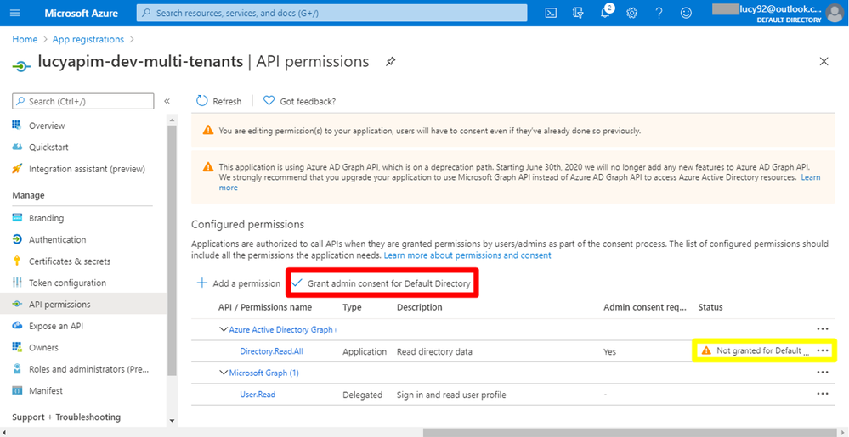Screen dimensions: 849x437
Task: Select Authentication in the Manage menu
Action: pyautogui.click(x=57, y=239)
